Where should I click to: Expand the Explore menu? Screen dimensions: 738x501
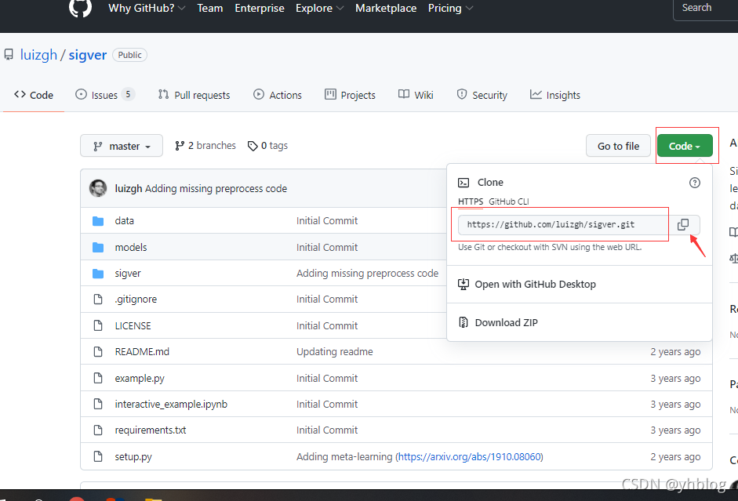(x=319, y=8)
